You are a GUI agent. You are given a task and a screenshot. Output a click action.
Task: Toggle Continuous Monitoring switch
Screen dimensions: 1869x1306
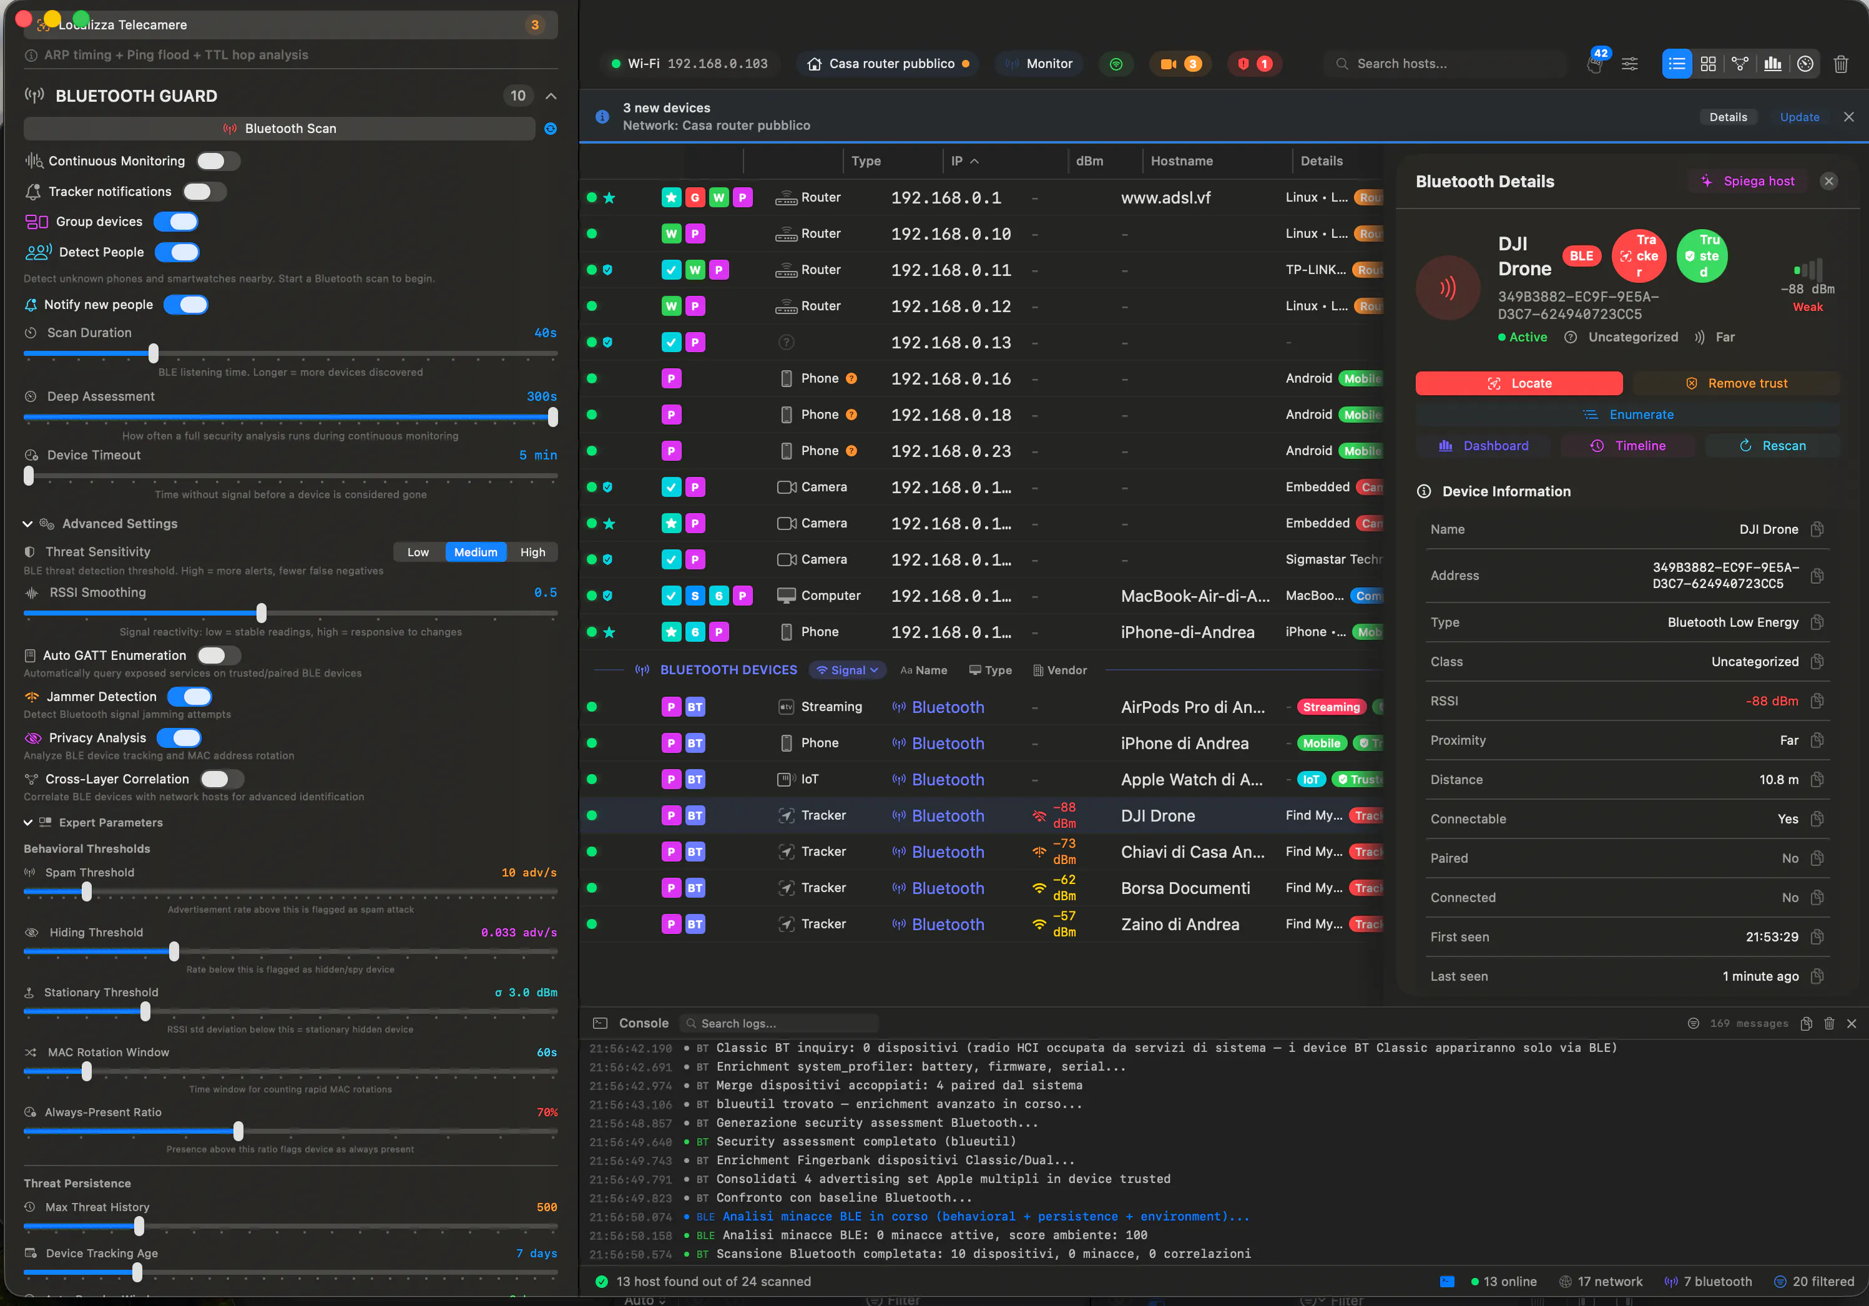pyautogui.click(x=218, y=161)
